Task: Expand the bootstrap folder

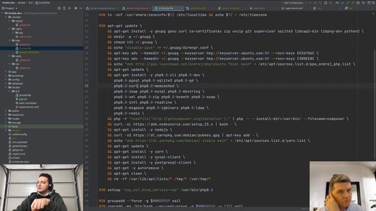Action: coord(6,76)
